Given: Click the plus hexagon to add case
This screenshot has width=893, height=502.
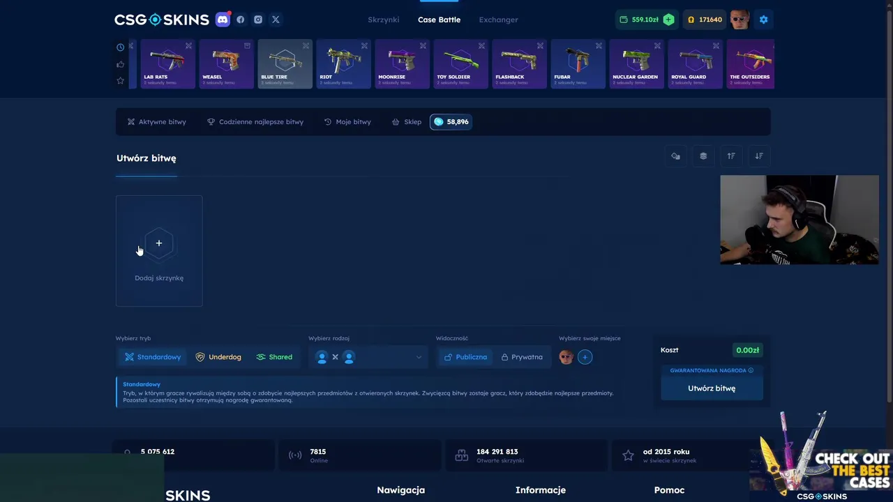Looking at the screenshot, I should pyautogui.click(x=159, y=243).
